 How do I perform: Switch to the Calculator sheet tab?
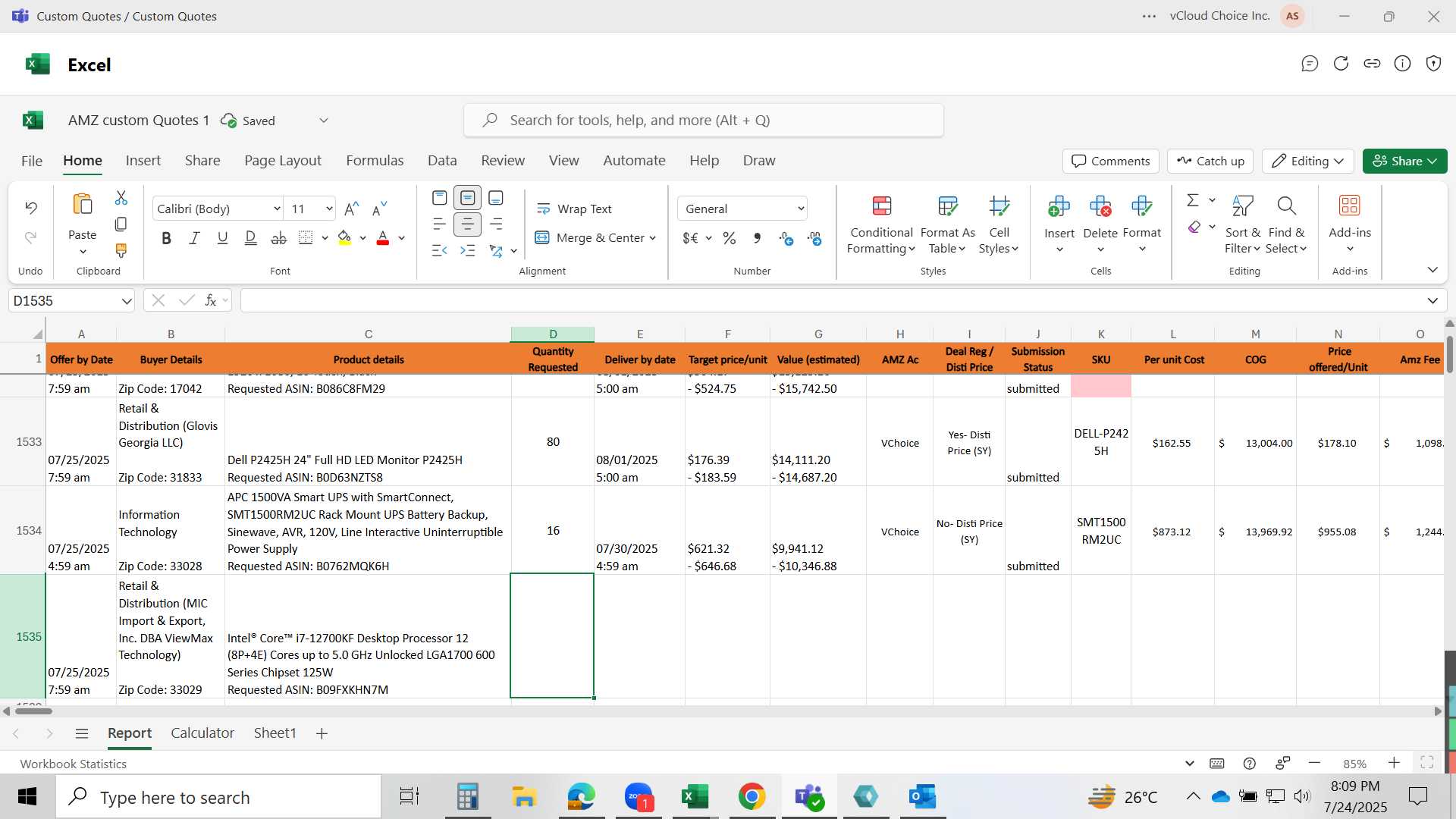click(x=202, y=733)
